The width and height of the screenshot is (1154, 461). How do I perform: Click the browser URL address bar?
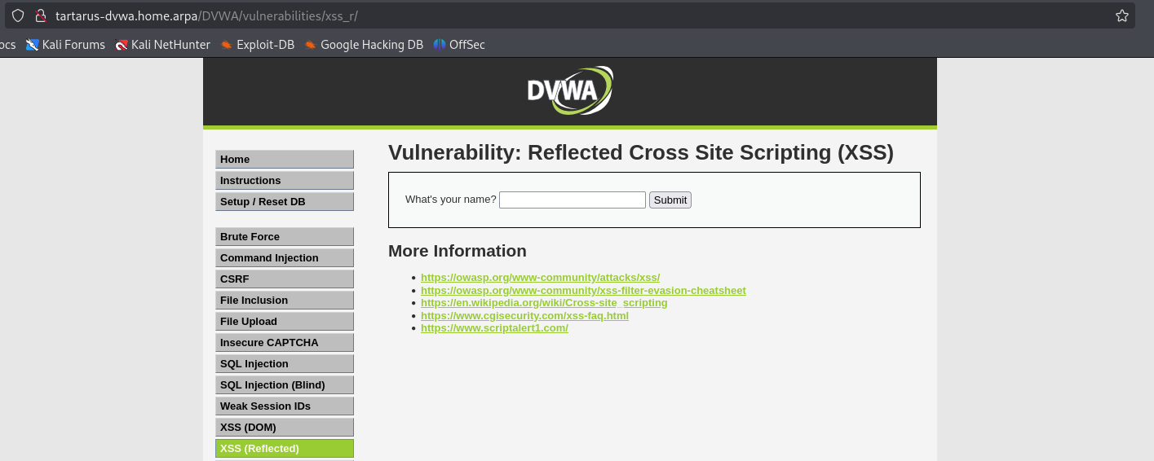[571, 15]
